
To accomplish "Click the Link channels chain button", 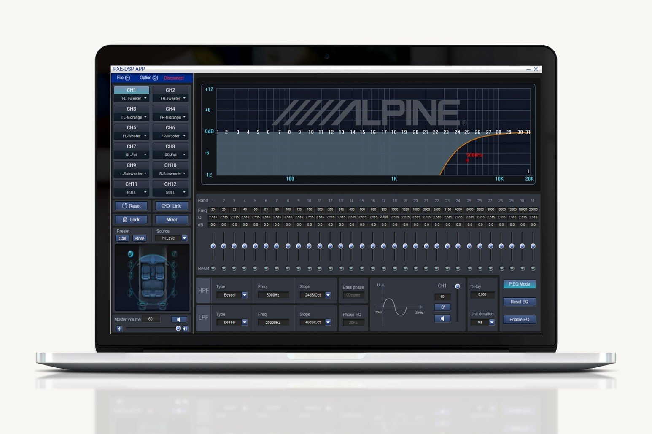I will (x=171, y=206).
